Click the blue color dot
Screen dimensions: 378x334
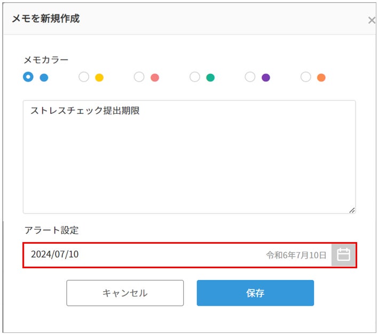tap(44, 77)
